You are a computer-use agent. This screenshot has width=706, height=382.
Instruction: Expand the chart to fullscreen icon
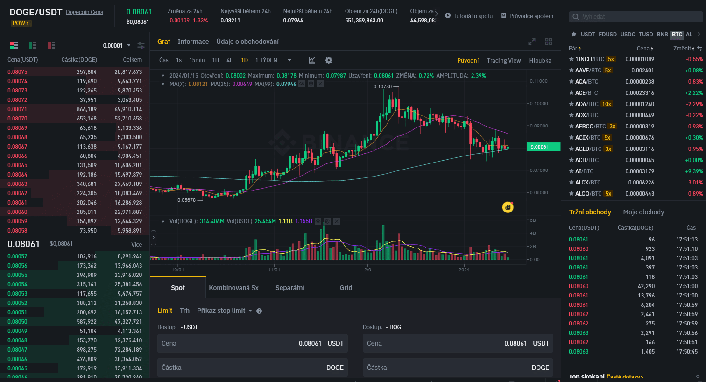tap(532, 42)
